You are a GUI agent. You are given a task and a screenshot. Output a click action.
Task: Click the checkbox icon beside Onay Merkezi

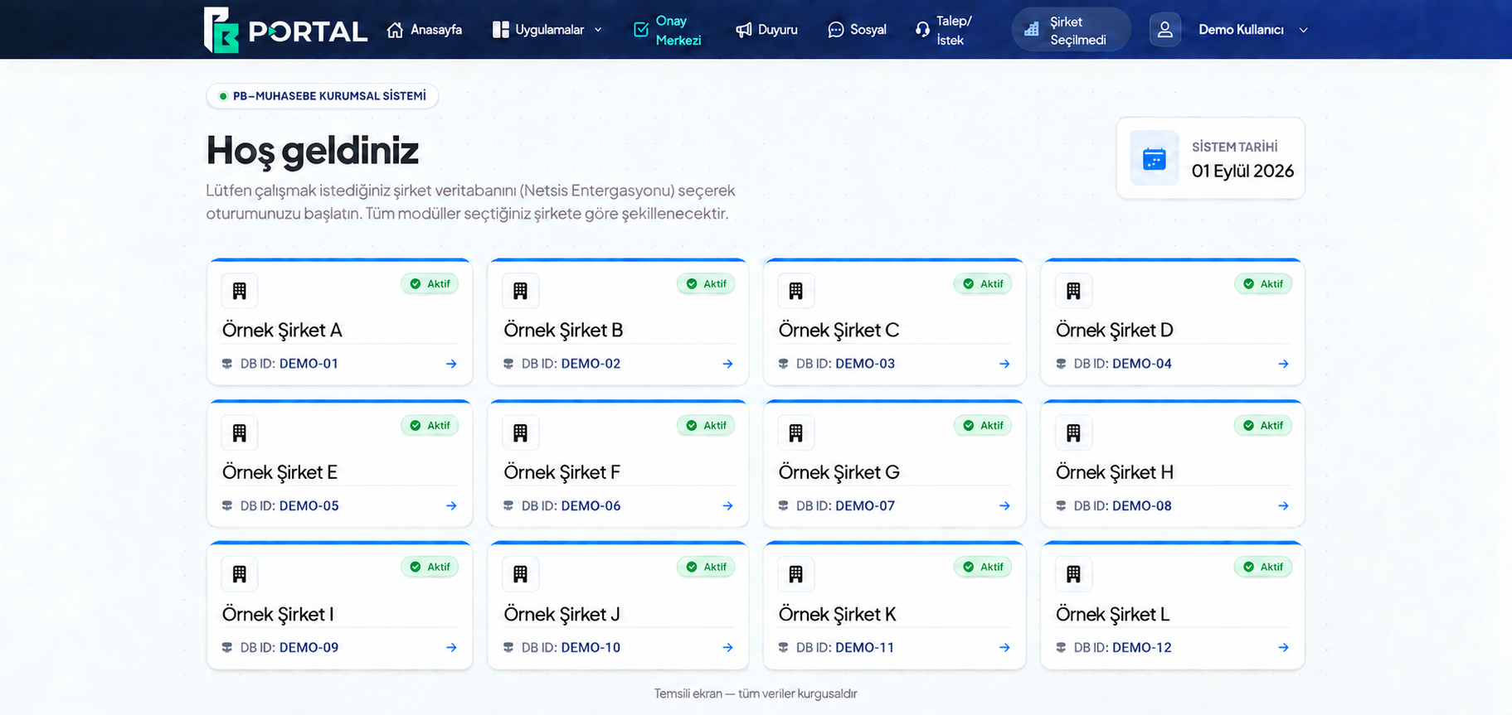click(x=641, y=30)
